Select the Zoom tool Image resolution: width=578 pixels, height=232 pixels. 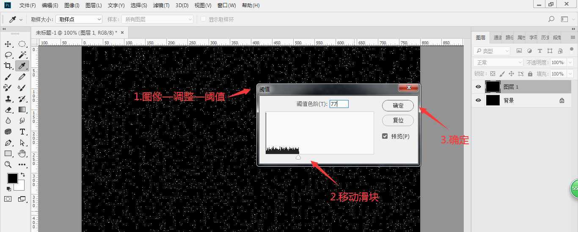[8, 165]
